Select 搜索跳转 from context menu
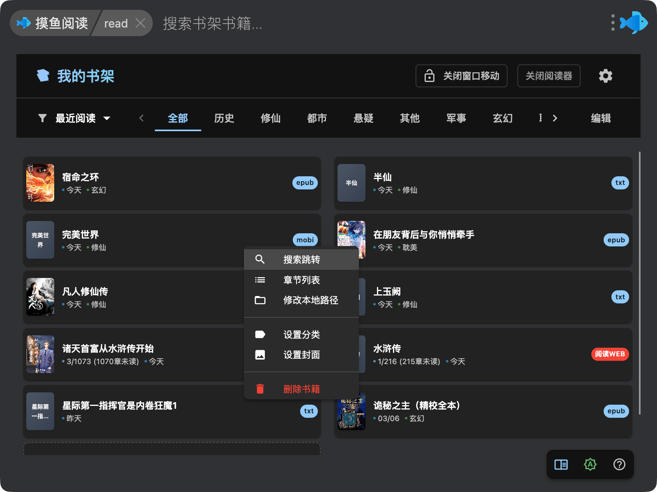This screenshot has width=657, height=492. tap(301, 260)
